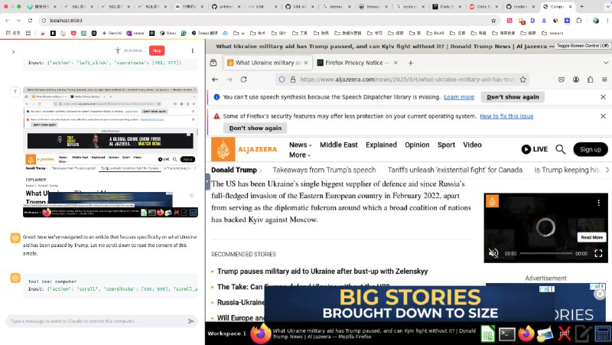Click Al Jazeera search magnifier icon
Viewport: 612px width, 345px height.
(x=560, y=149)
